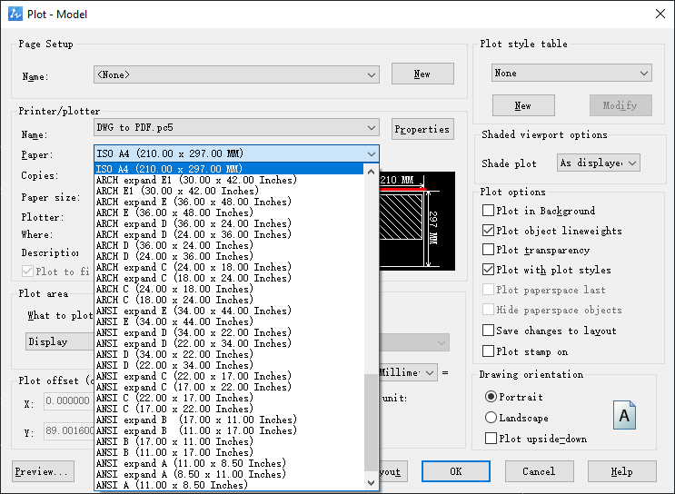The width and height of the screenshot is (675, 494).
Task: Click the Plot offset Y input field
Action: 69,430
